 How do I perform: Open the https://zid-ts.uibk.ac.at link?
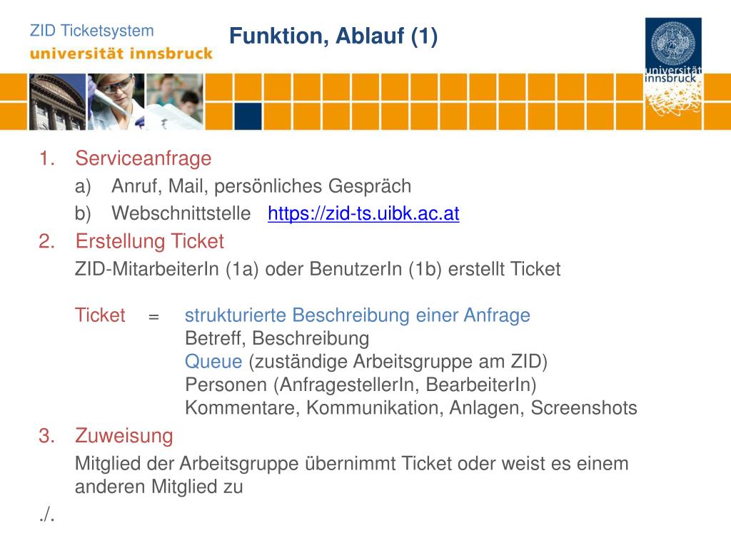(x=363, y=213)
